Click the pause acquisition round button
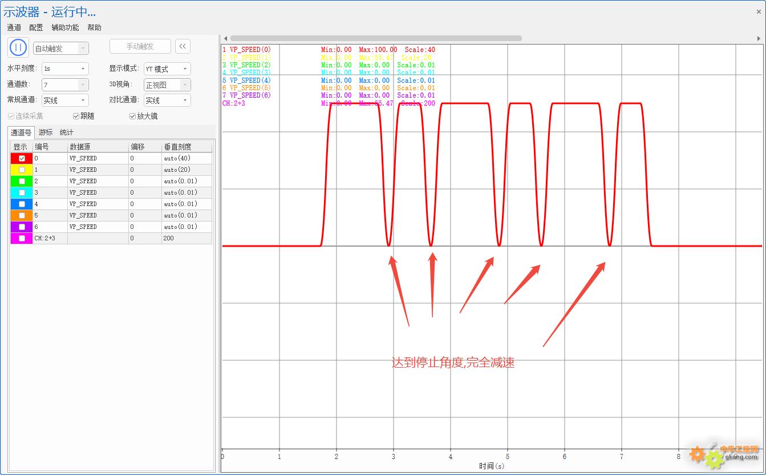 [18, 47]
